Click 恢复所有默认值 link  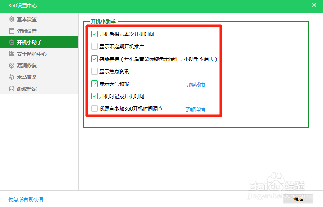click(x=26, y=200)
